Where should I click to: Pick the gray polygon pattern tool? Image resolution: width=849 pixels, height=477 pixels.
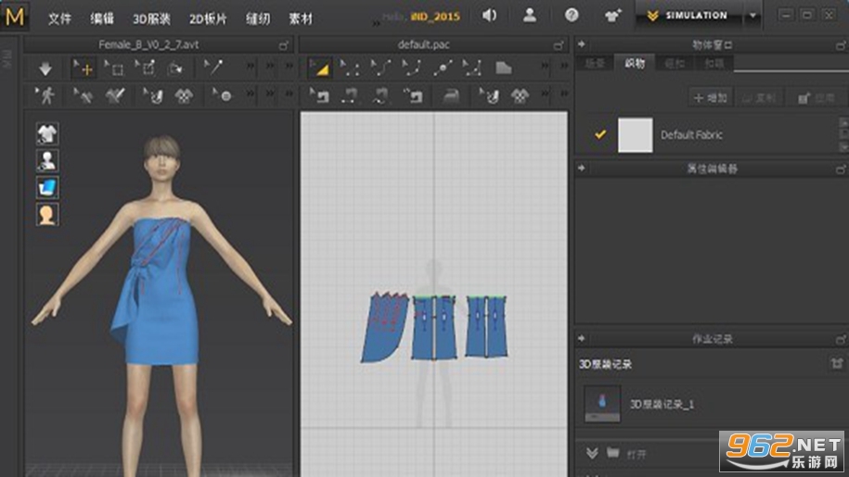pos(504,68)
